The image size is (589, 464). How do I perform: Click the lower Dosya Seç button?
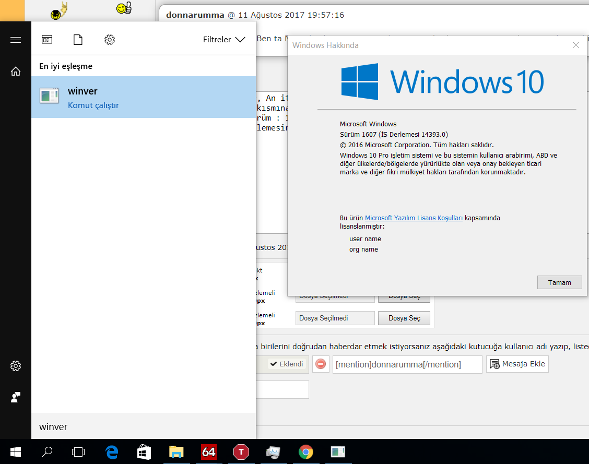[404, 318]
